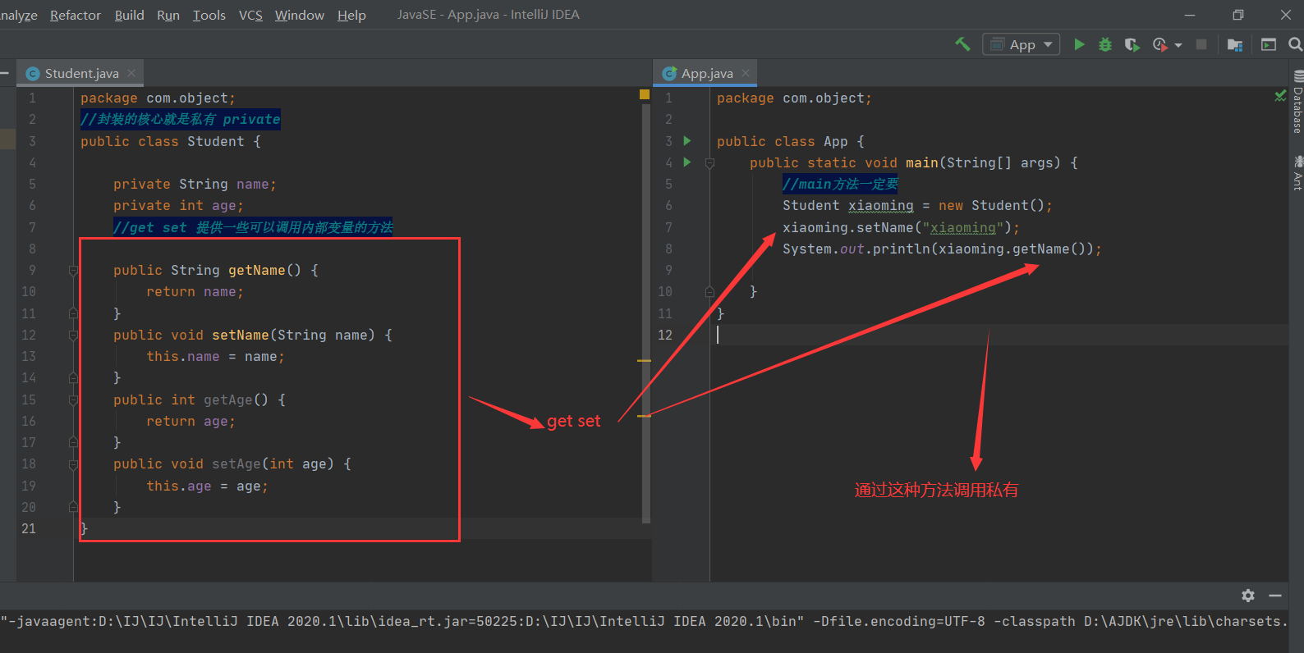Run App with Coverage shield icon
Viewport: 1304px width, 653px height.
click(x=1132, y=44)
